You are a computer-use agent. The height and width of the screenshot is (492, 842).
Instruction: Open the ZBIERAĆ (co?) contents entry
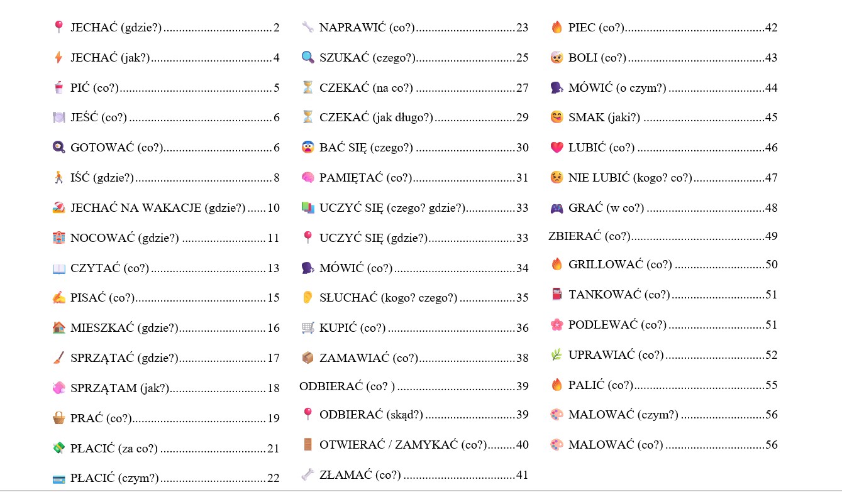coord(589,236)
